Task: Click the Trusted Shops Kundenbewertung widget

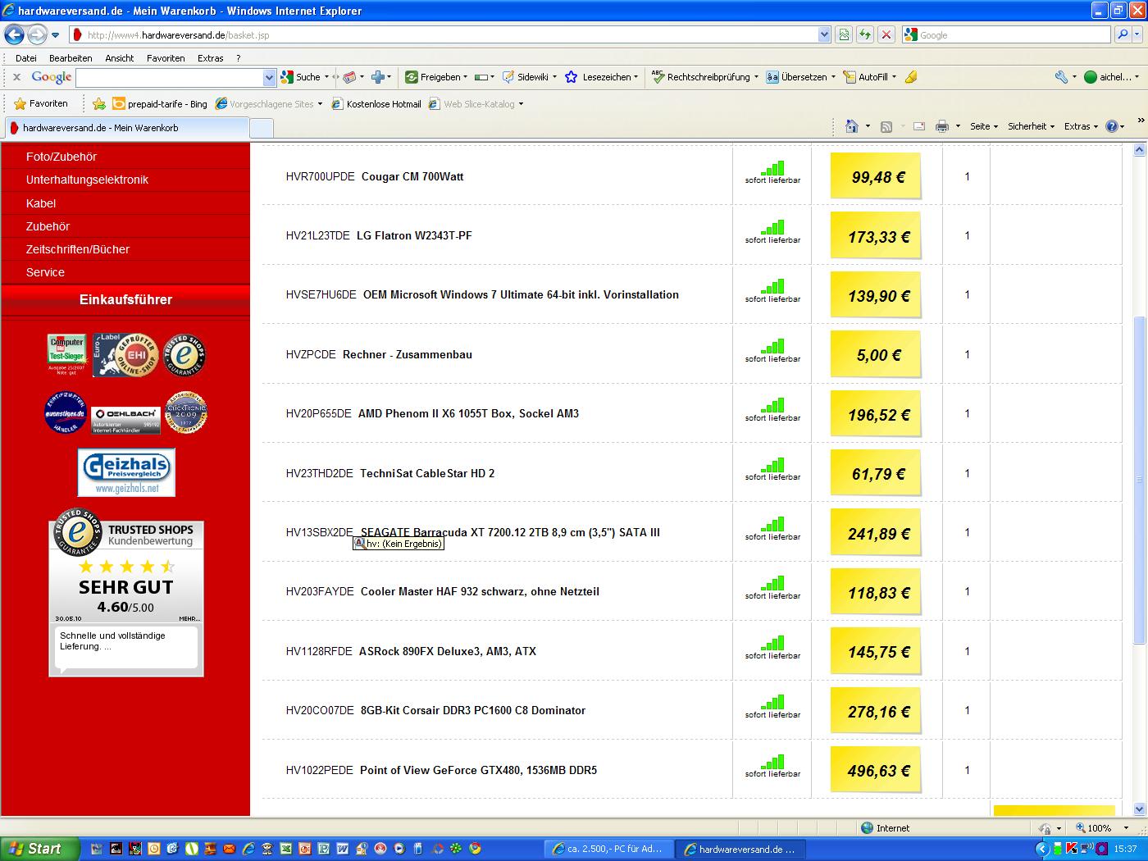Action: tap(126, 593)
